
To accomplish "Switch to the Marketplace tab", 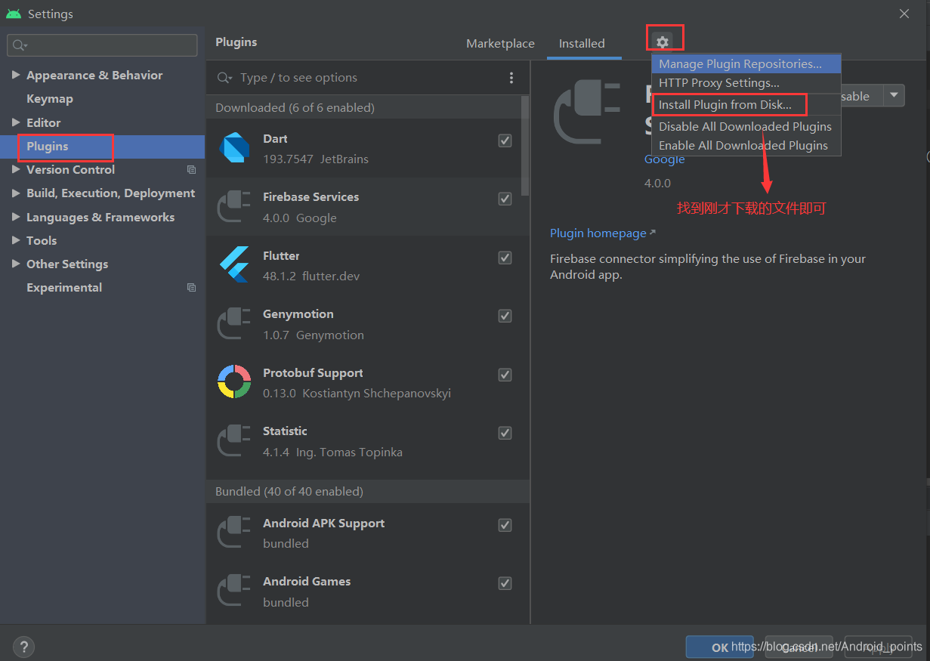I will pyautogui.click(x=500, y=44).
